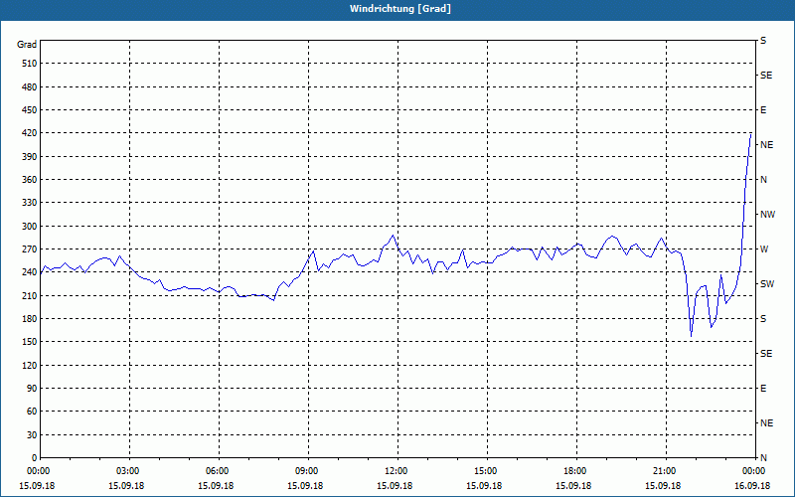
Task: Click the 210 left axis label
Action: click(x=30, y=295)
